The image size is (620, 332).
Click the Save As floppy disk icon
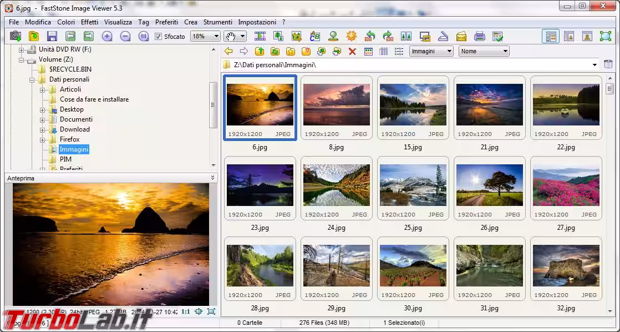(x=52, y=37)
